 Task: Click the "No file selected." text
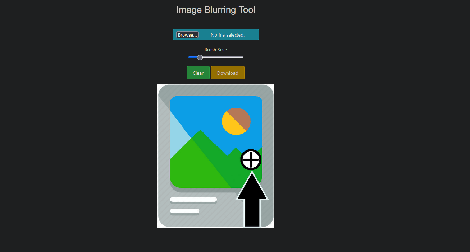(228, 35)
